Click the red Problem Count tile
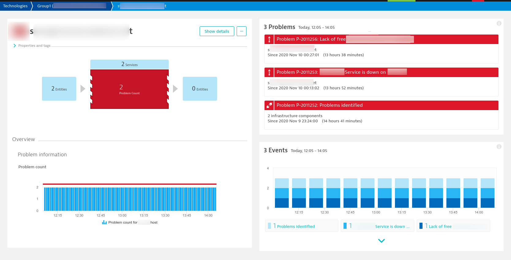This screenshot has height=260, width=511. click(130, 89)
